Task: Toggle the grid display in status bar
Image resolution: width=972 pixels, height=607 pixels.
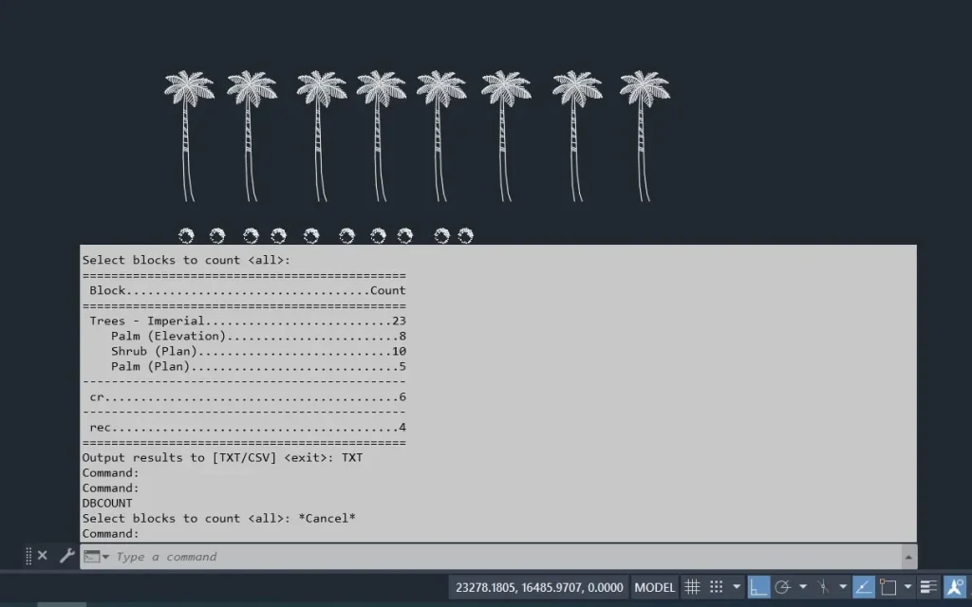Action: point(692,586)
